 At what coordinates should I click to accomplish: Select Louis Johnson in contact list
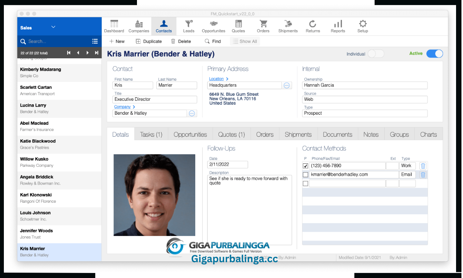point(59,216)
